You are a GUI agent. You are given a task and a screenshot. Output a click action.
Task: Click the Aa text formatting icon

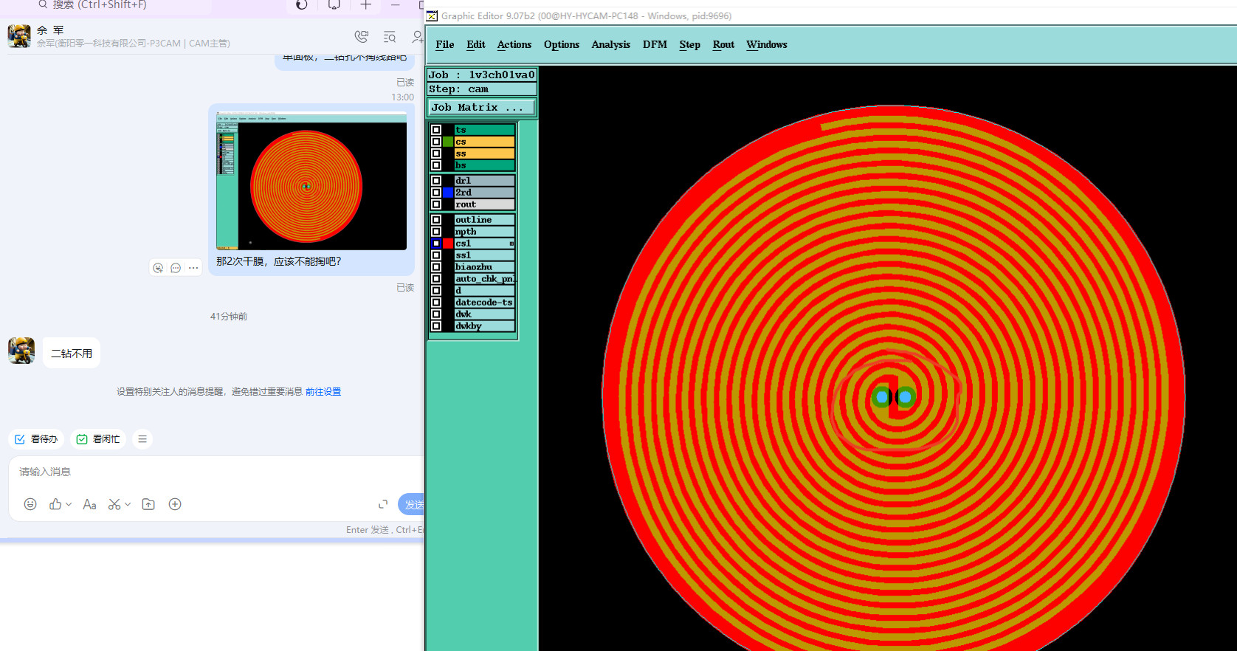point(89,504)
